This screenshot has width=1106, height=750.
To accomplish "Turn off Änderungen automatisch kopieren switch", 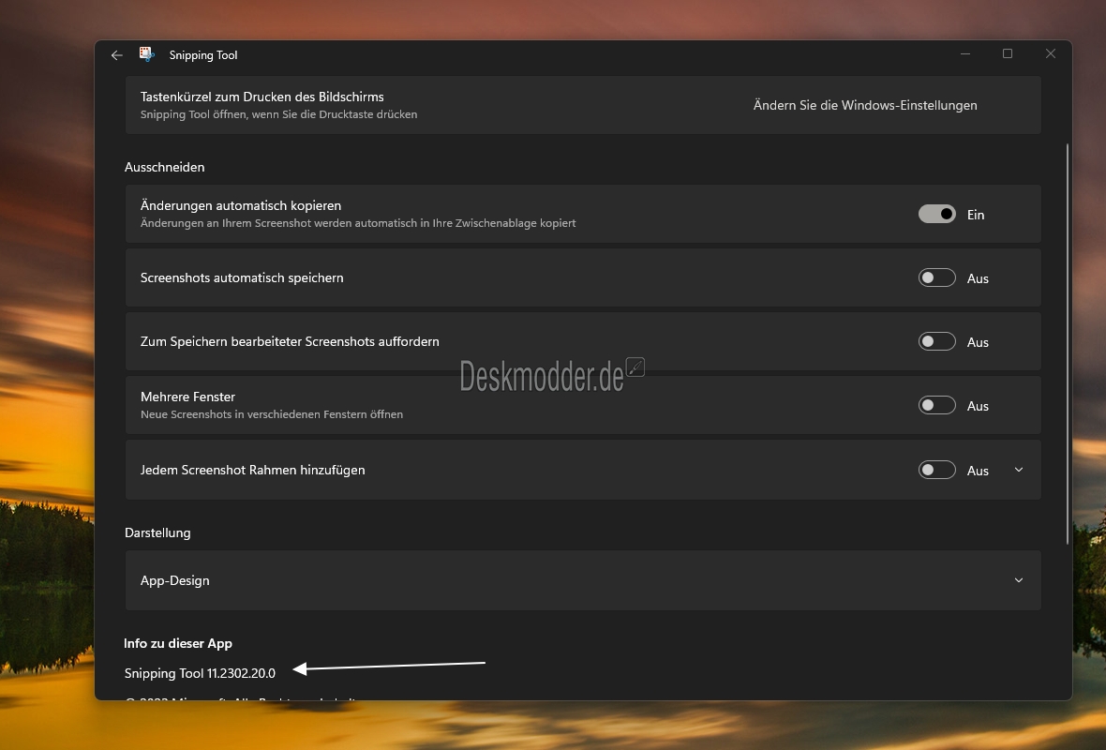I will (936, 214).
